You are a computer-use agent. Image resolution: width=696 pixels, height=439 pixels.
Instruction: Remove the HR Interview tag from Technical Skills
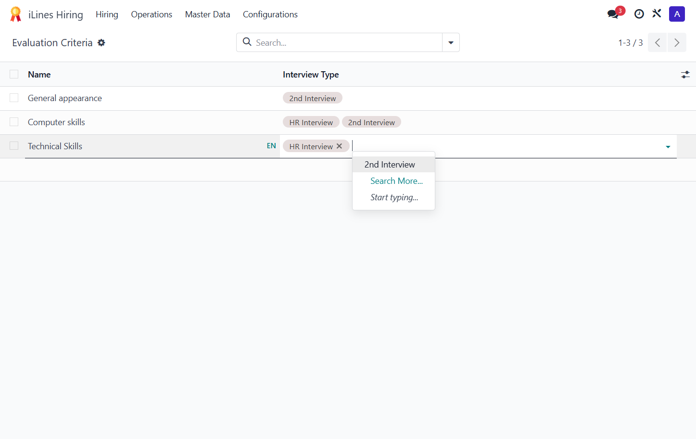(340, 146)
